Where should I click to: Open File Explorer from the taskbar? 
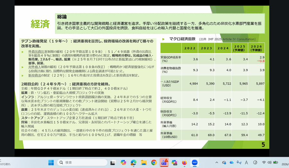144,163
